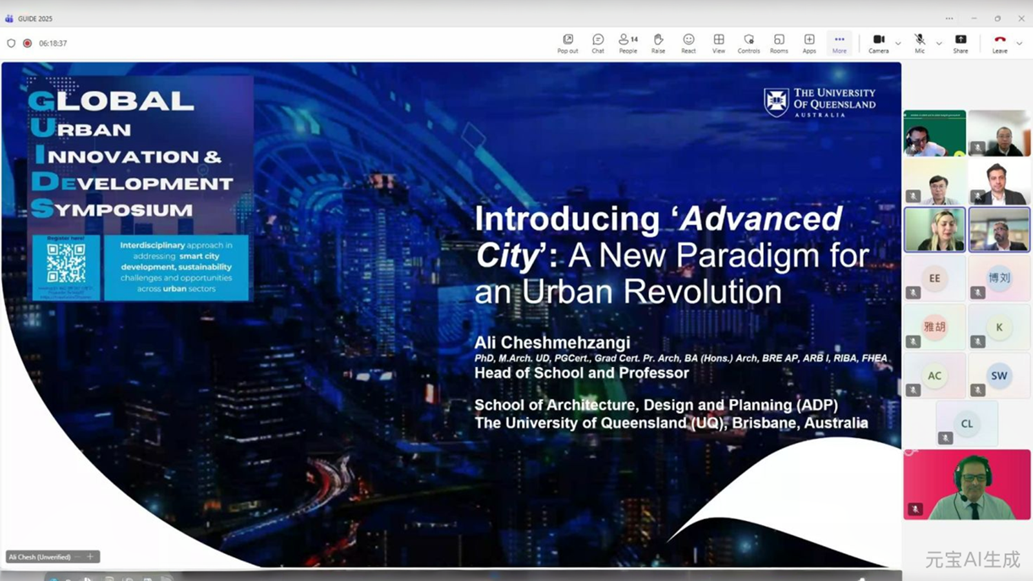Open the meeting Chat panel

pyautogui.click(x=598, y=43)
